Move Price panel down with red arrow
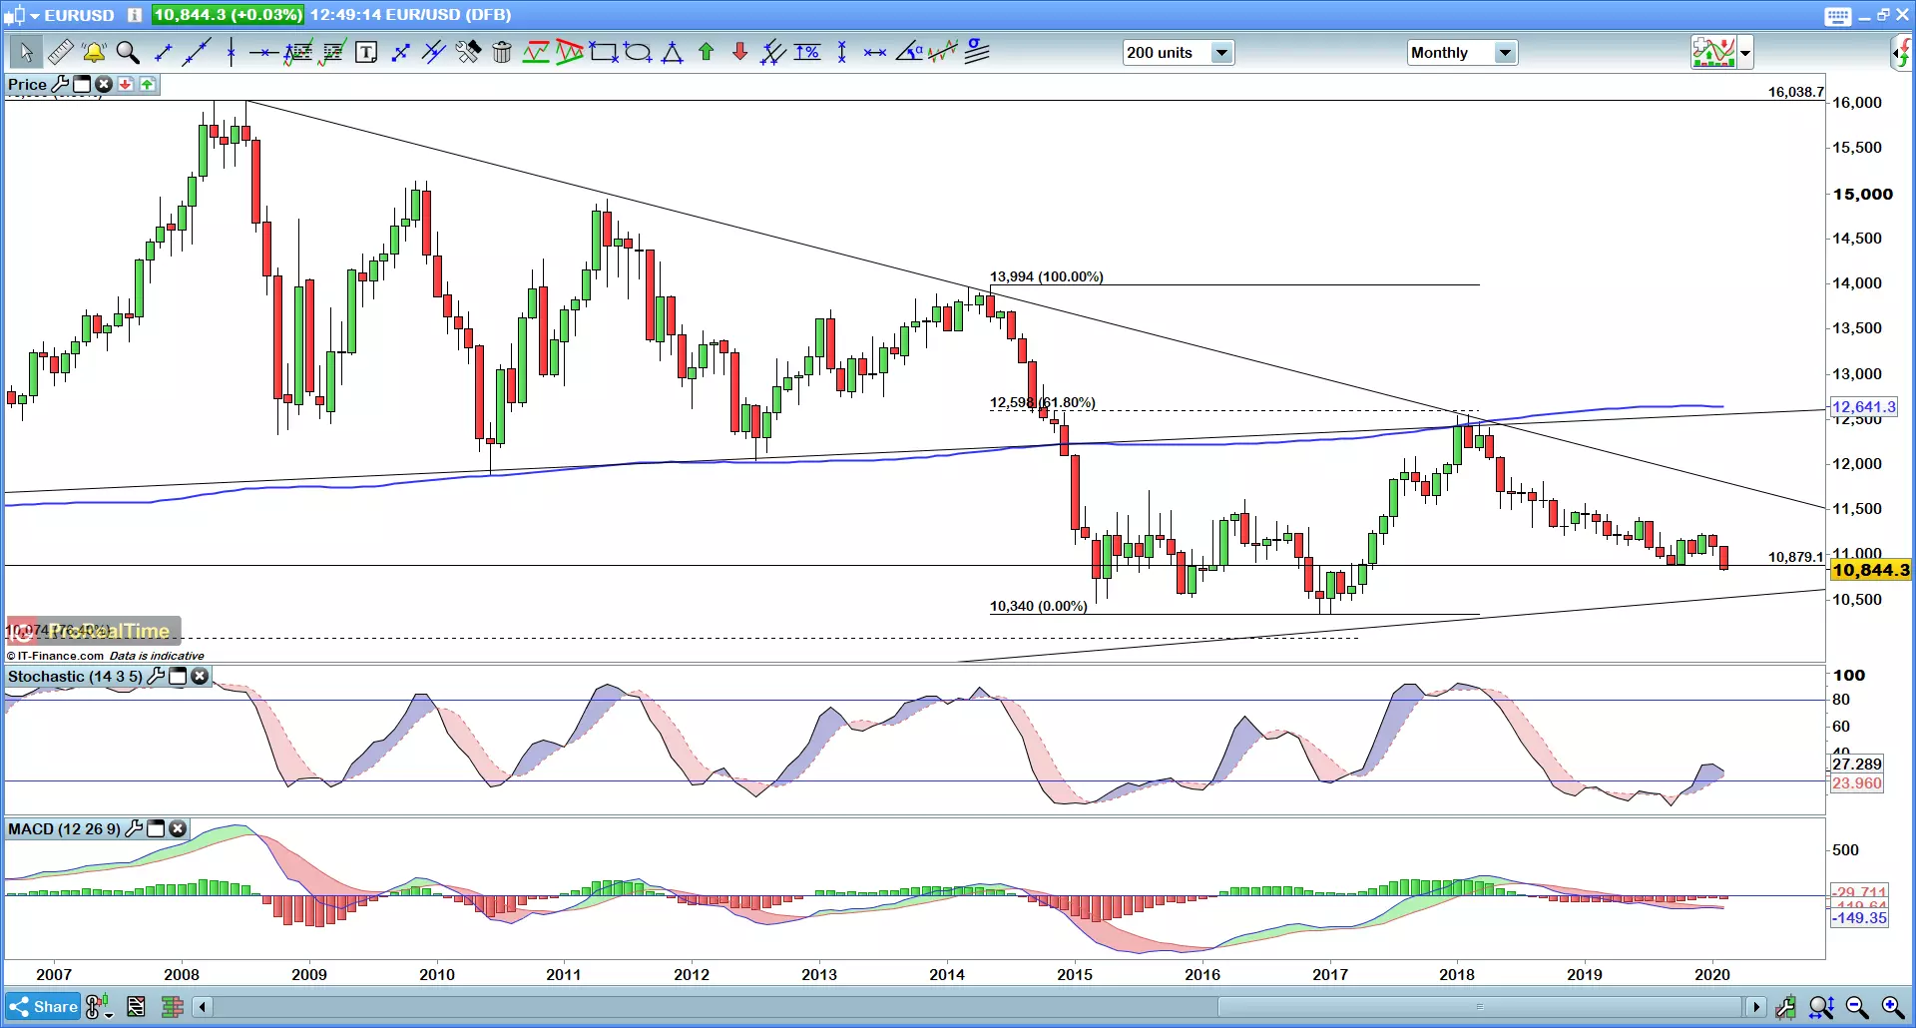This screenshot has width=1916, height=1028. [x=126, y=85]
